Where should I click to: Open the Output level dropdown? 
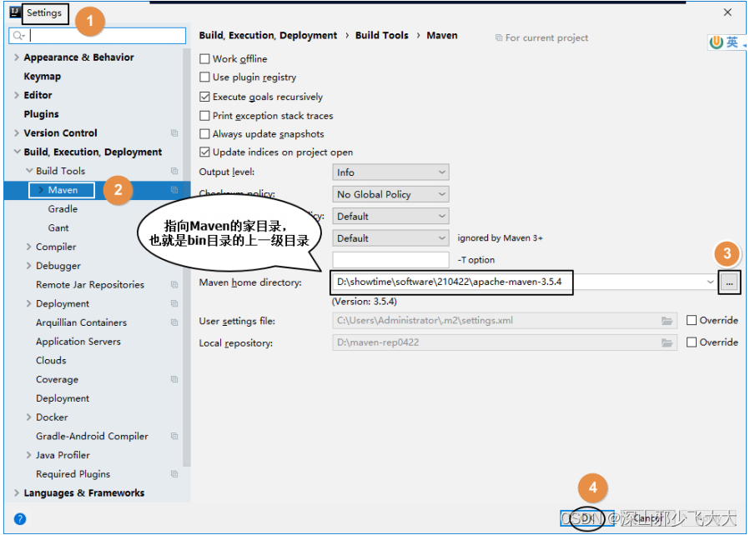coord(390,172)
